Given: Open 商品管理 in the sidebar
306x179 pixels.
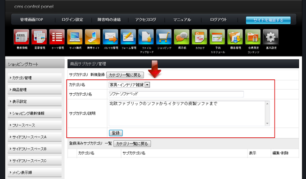Looking at the screenshot, I should 35,90.
